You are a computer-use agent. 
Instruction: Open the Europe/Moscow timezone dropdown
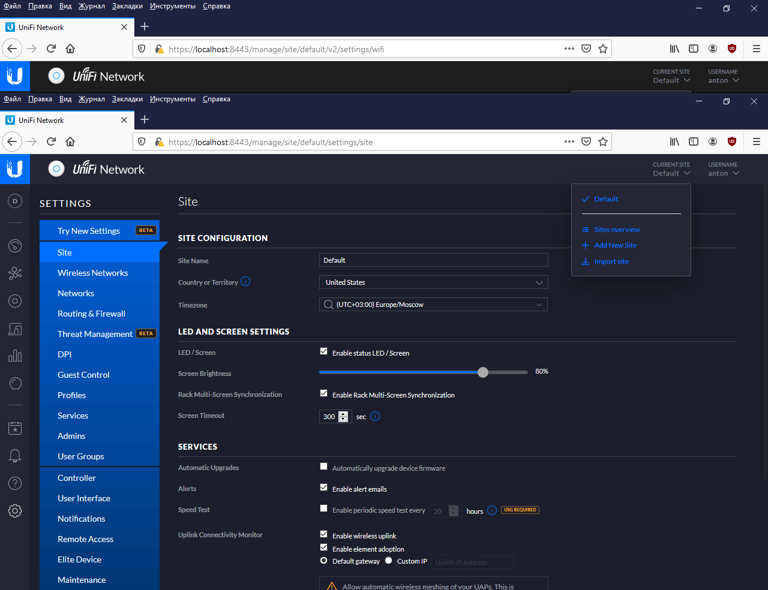(x=433, y=305)
